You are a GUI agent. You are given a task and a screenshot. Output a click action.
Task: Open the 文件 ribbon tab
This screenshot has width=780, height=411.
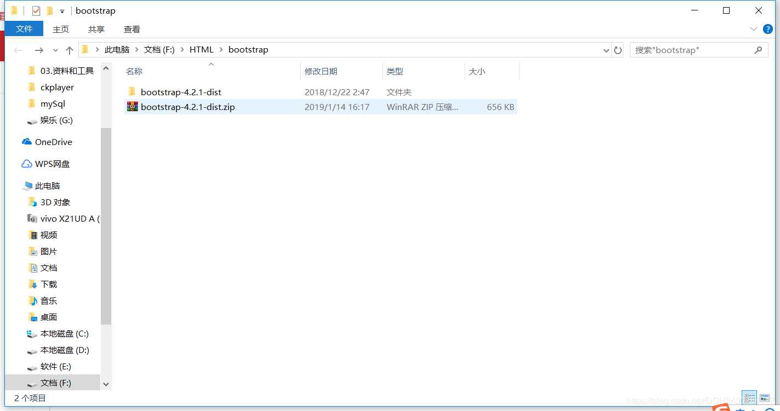point(24,29)
